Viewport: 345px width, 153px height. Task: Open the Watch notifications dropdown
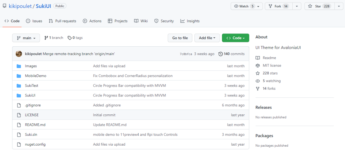(247, 6)
